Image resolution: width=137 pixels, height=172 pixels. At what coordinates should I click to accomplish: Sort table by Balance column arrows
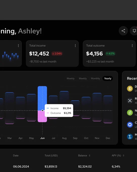[x=89, y=156]
